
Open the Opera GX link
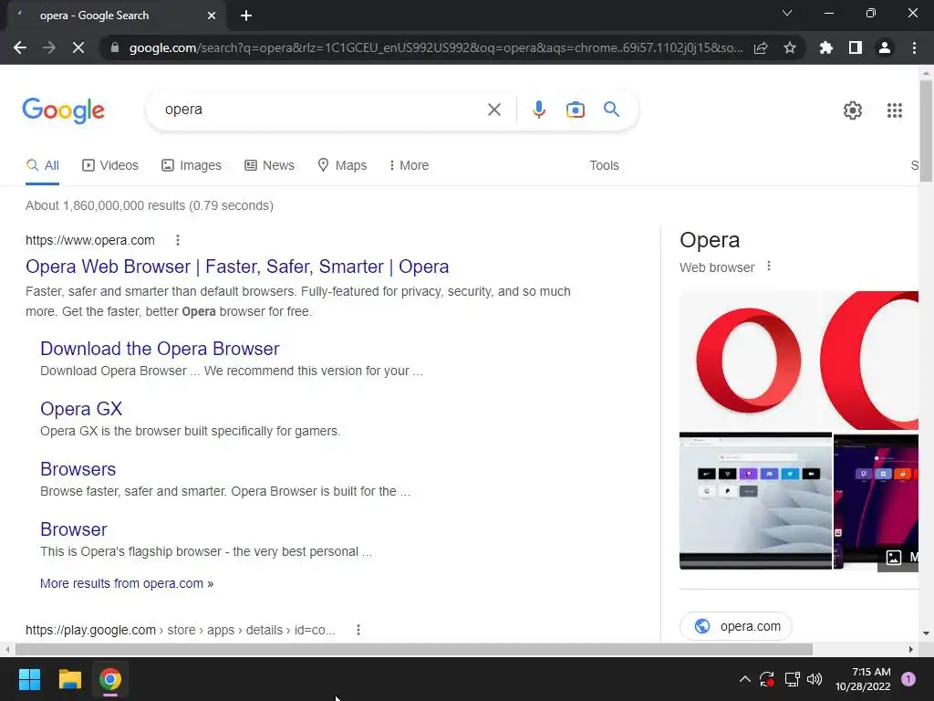pos(81,409)
